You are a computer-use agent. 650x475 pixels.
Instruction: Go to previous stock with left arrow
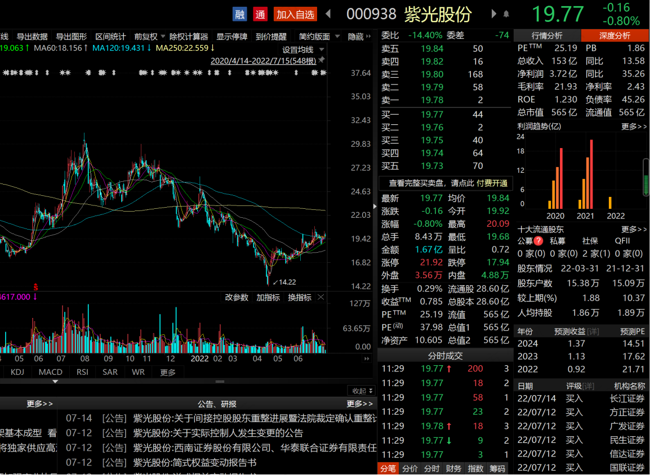328,14
